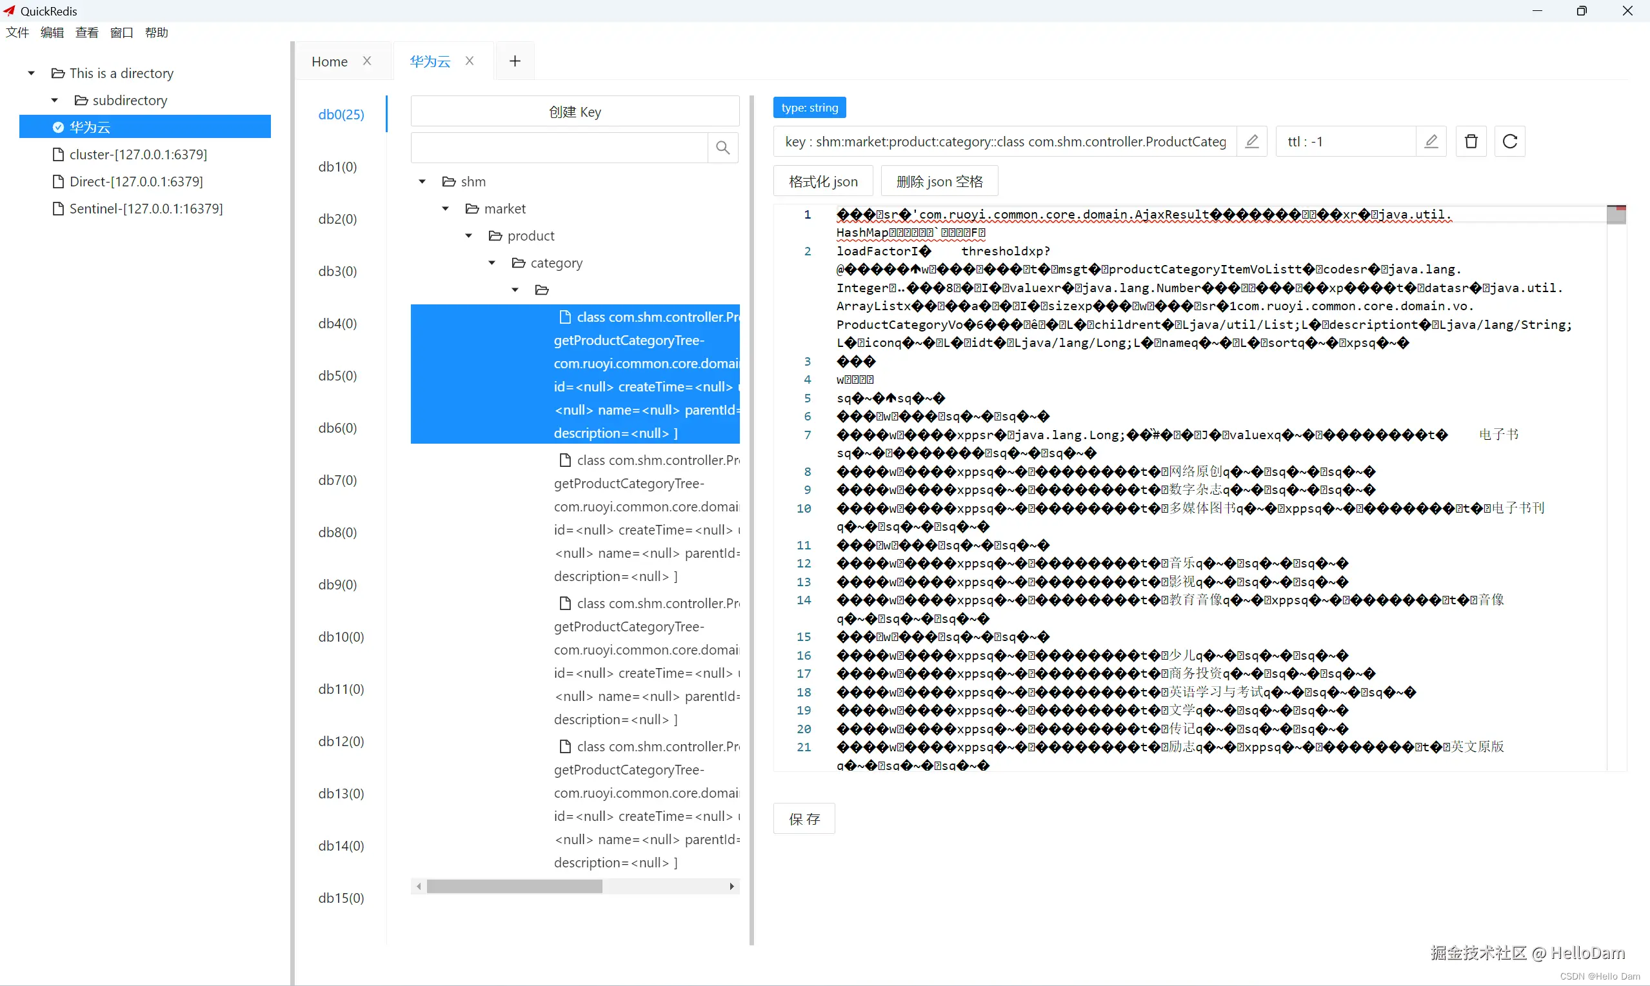
Task: Click the edit TTL pencil icon
Action: point(1431,141)
